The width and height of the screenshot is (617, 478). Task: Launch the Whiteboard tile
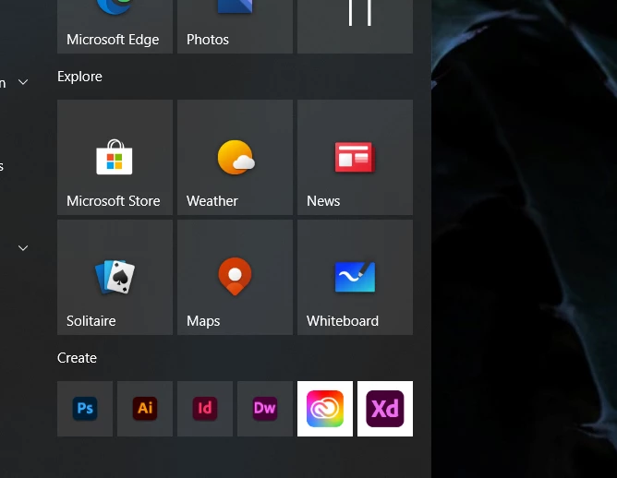(x=355, y=277)
